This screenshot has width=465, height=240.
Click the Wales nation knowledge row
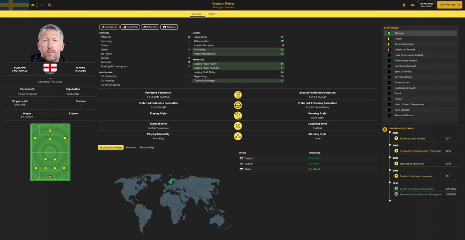[x=308, y=169]
